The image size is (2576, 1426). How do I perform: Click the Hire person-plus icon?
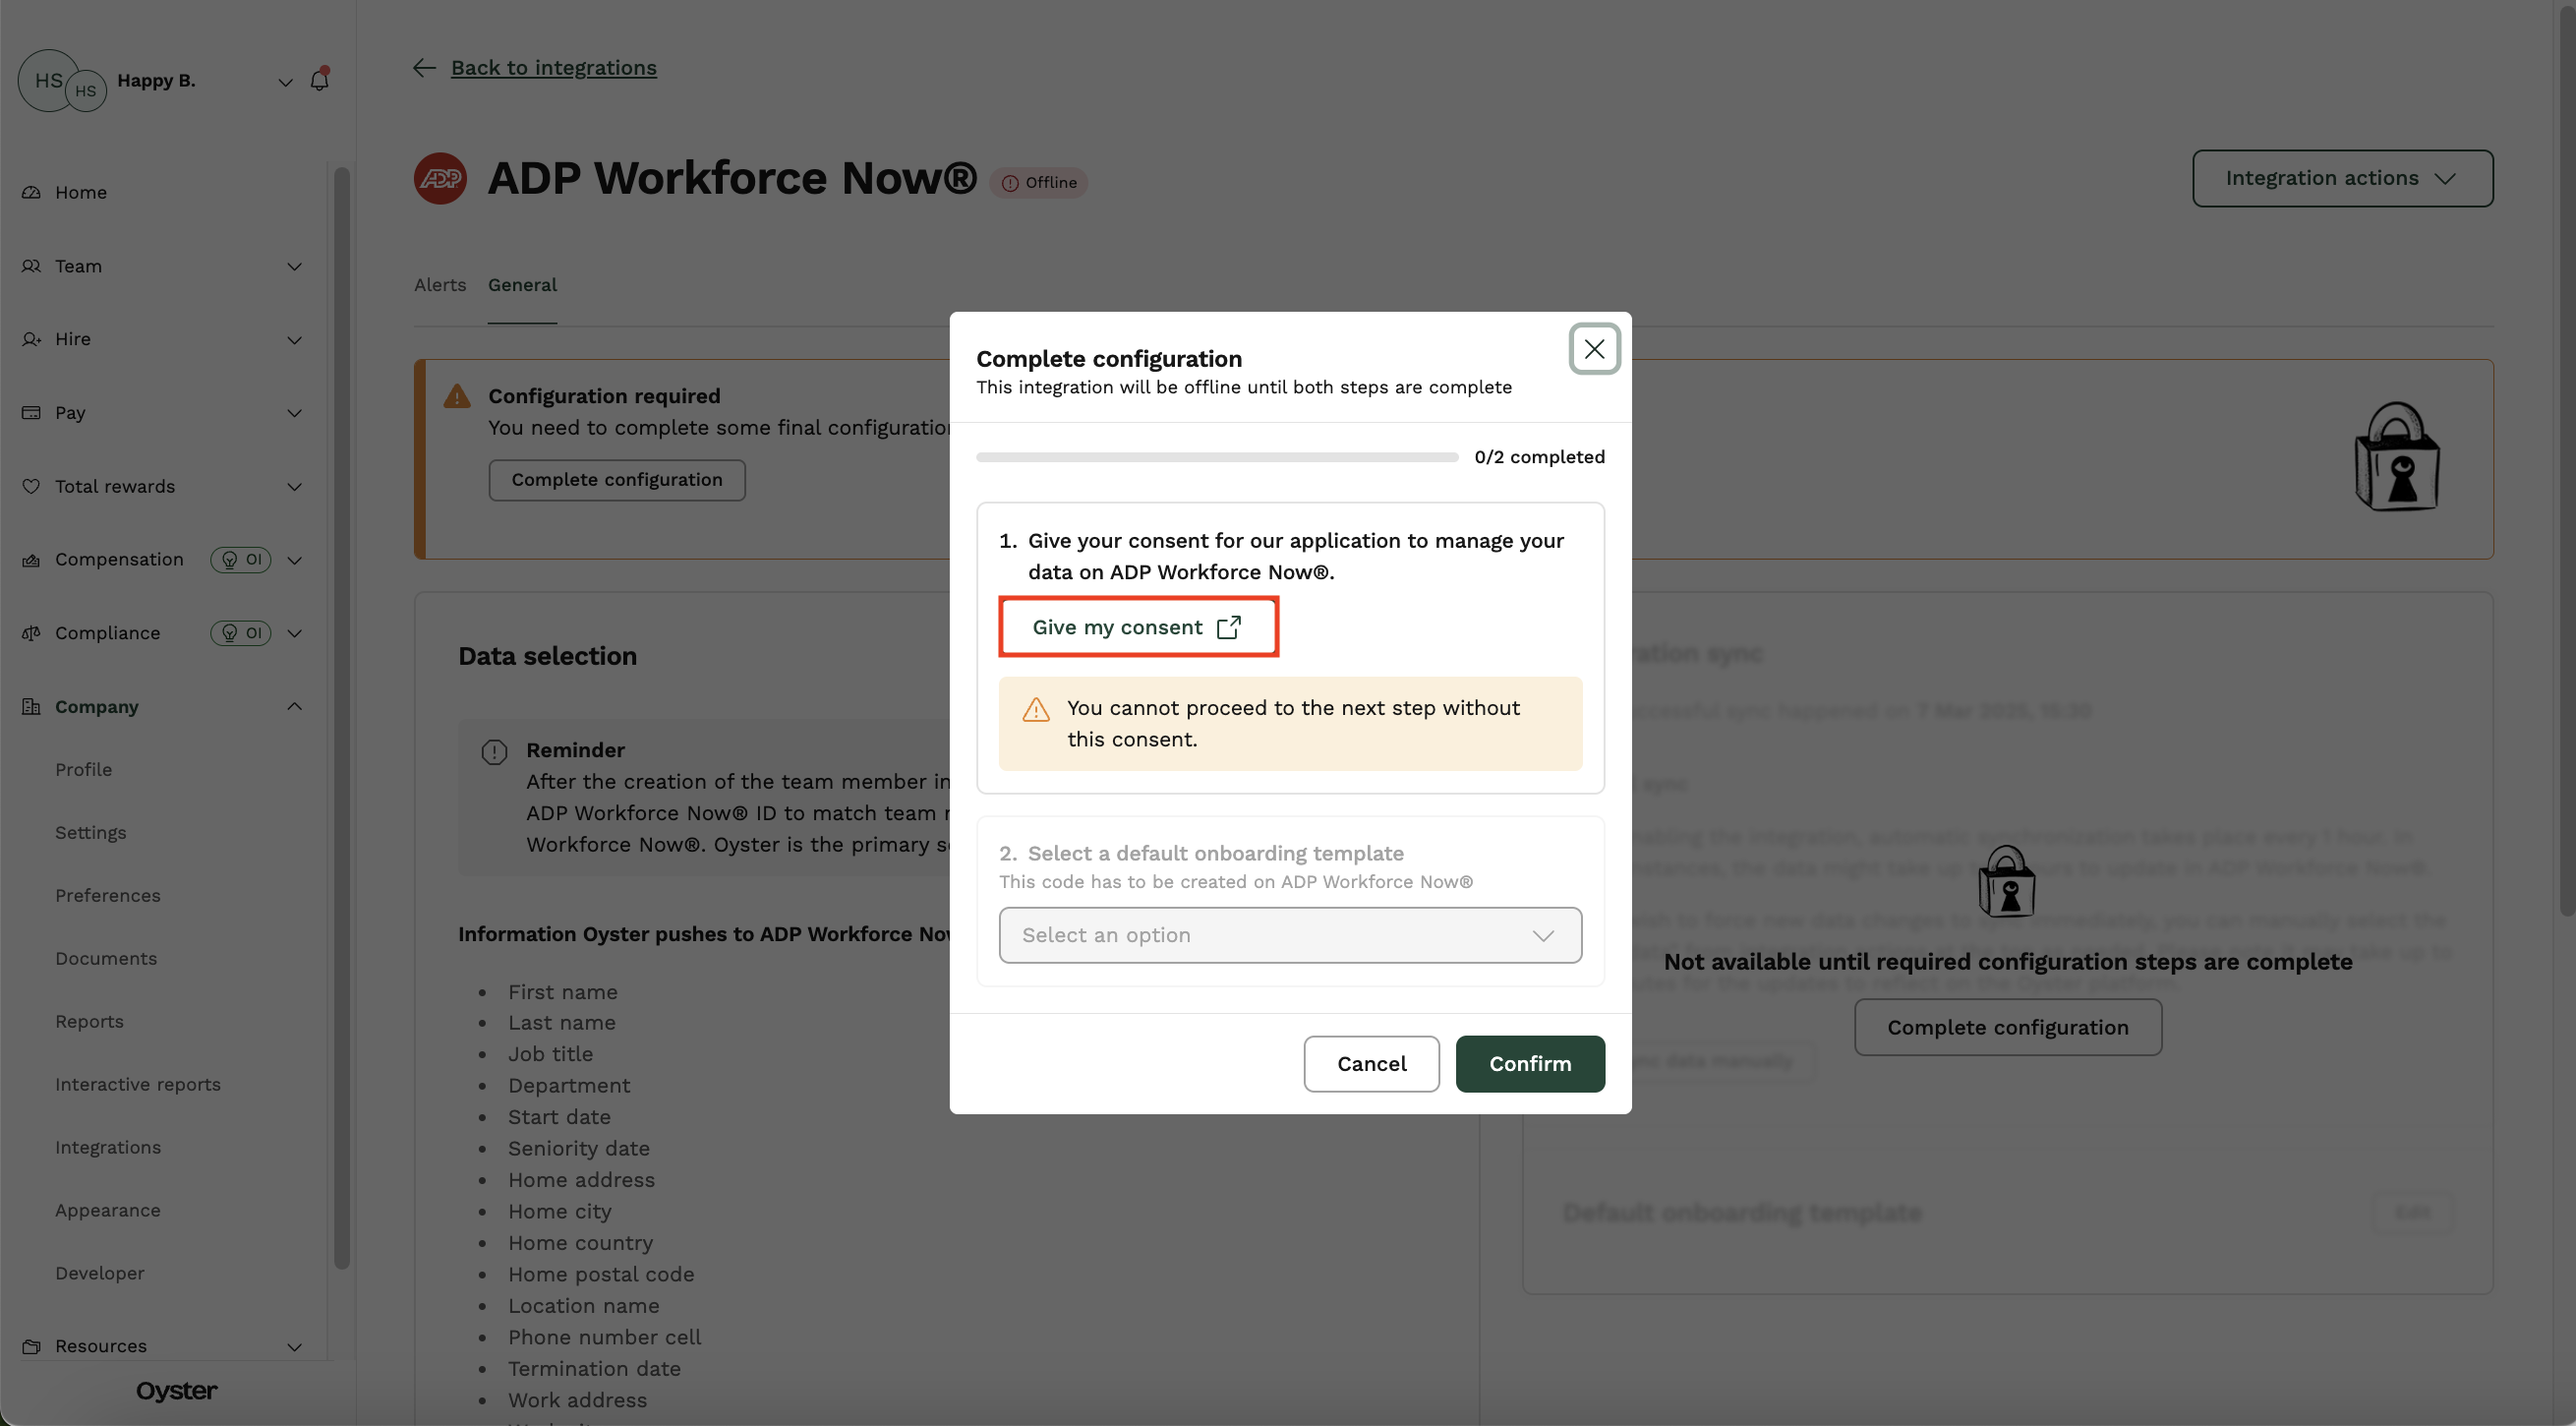[x=31, y=339]
